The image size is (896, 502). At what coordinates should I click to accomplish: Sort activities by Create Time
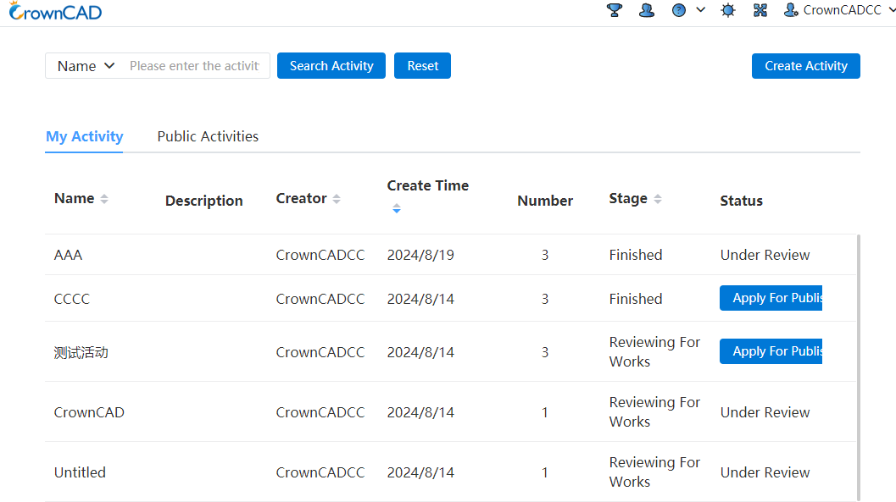(x=397, y=208)
